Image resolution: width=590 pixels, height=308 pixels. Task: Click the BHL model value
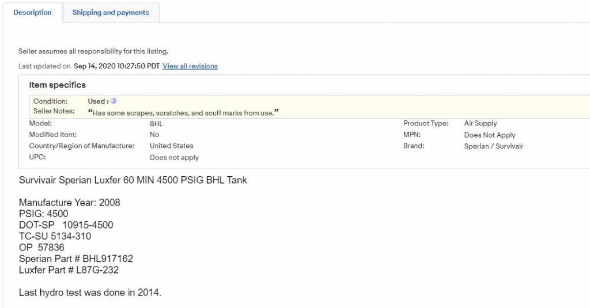[156, 124]
